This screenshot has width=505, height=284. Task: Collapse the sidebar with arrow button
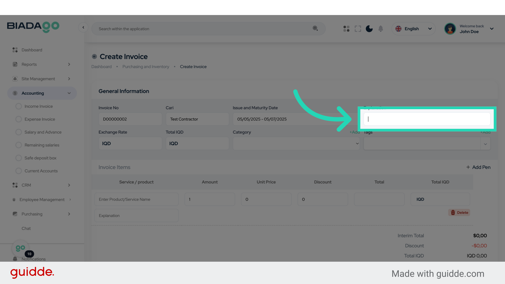(x=83, y=27)
